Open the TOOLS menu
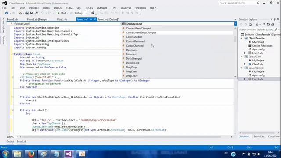Image resolution: width=281 pixels, height=158 pixels. (89, 8)
